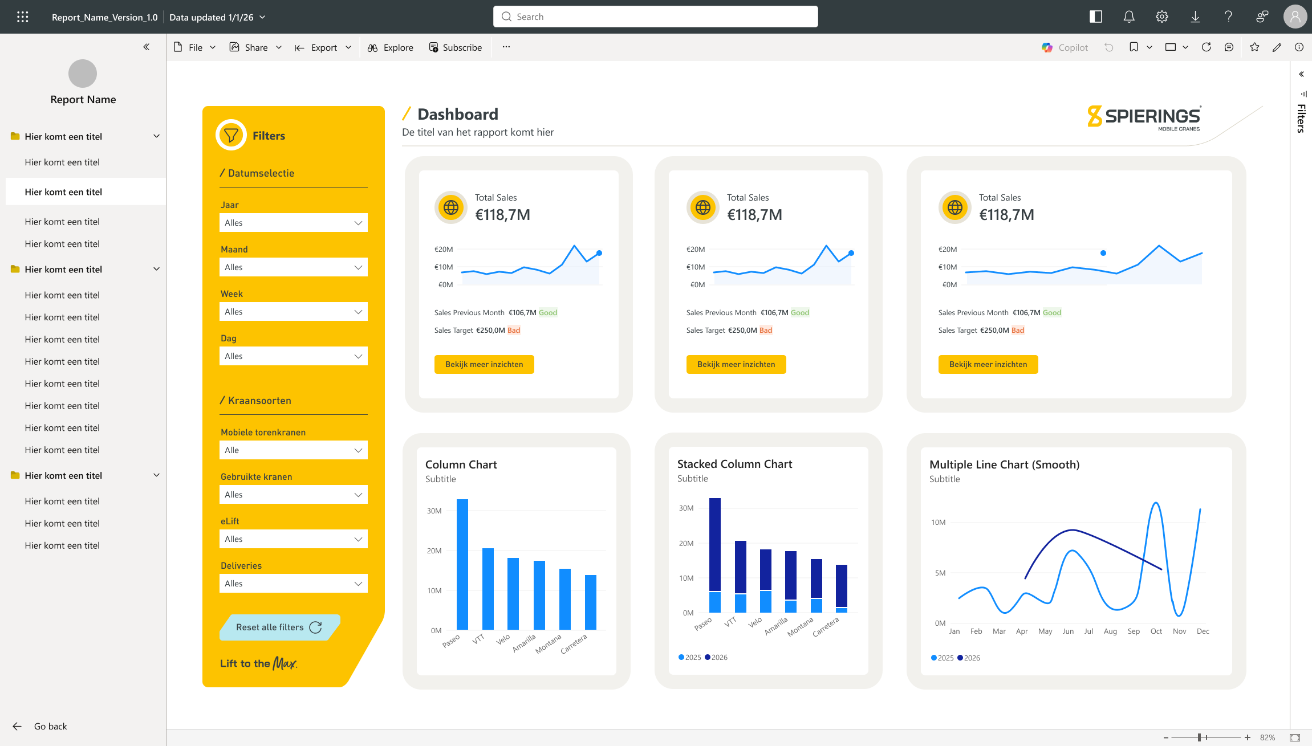Open the Mobiele torenkranen dropdown
Image resolution: width=1312 pixels, height=746 pixels.
294,450
